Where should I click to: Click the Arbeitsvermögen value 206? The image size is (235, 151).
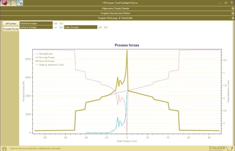coord(56,24)
